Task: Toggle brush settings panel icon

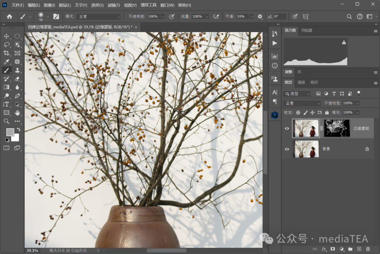Action: (x=56, y=17)
